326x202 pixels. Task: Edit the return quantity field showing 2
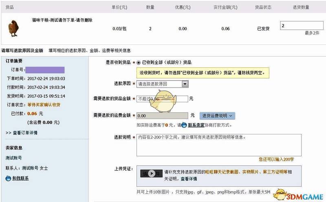[x=302, y=26]
